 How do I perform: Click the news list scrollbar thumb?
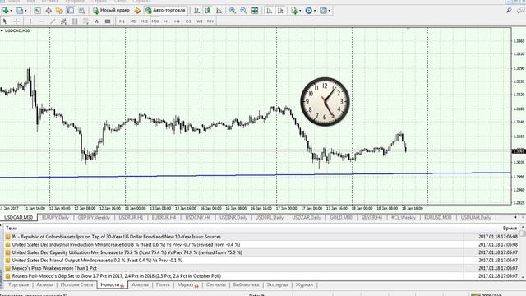pyautogui.click(x=523, y=234)
